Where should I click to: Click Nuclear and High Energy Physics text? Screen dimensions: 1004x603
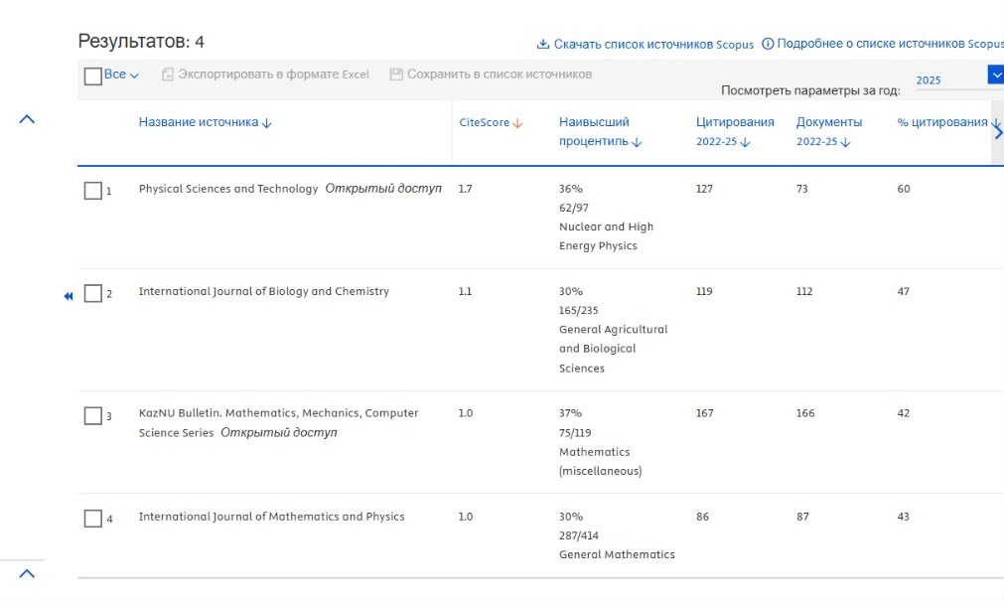tap(607, 235)
